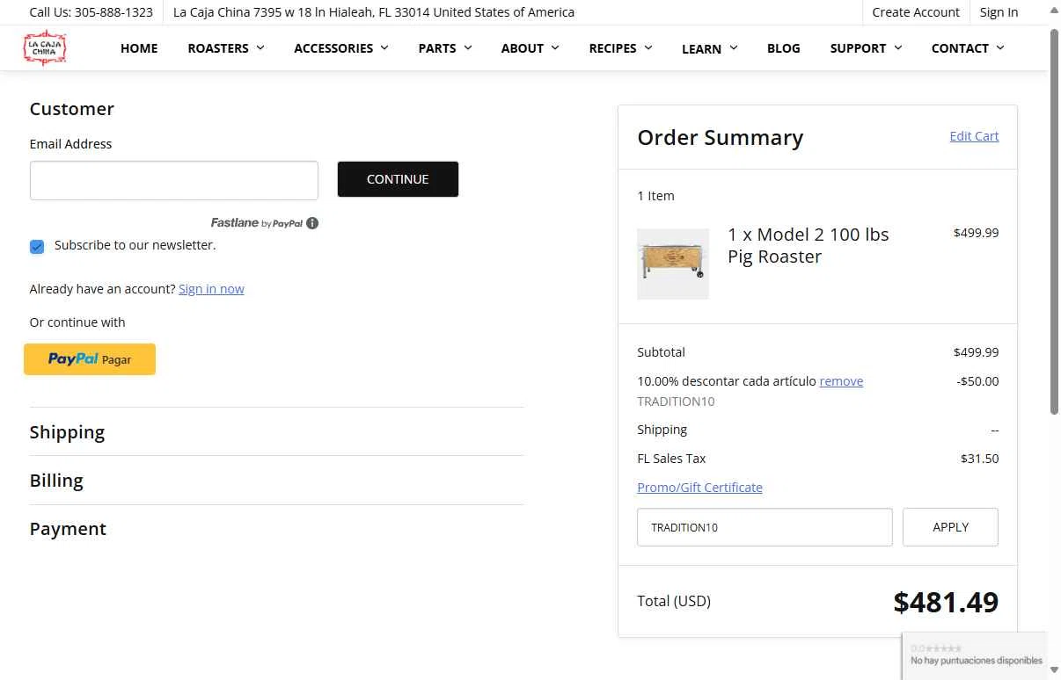Click the Billing section heading

click(x=56, y=481)
